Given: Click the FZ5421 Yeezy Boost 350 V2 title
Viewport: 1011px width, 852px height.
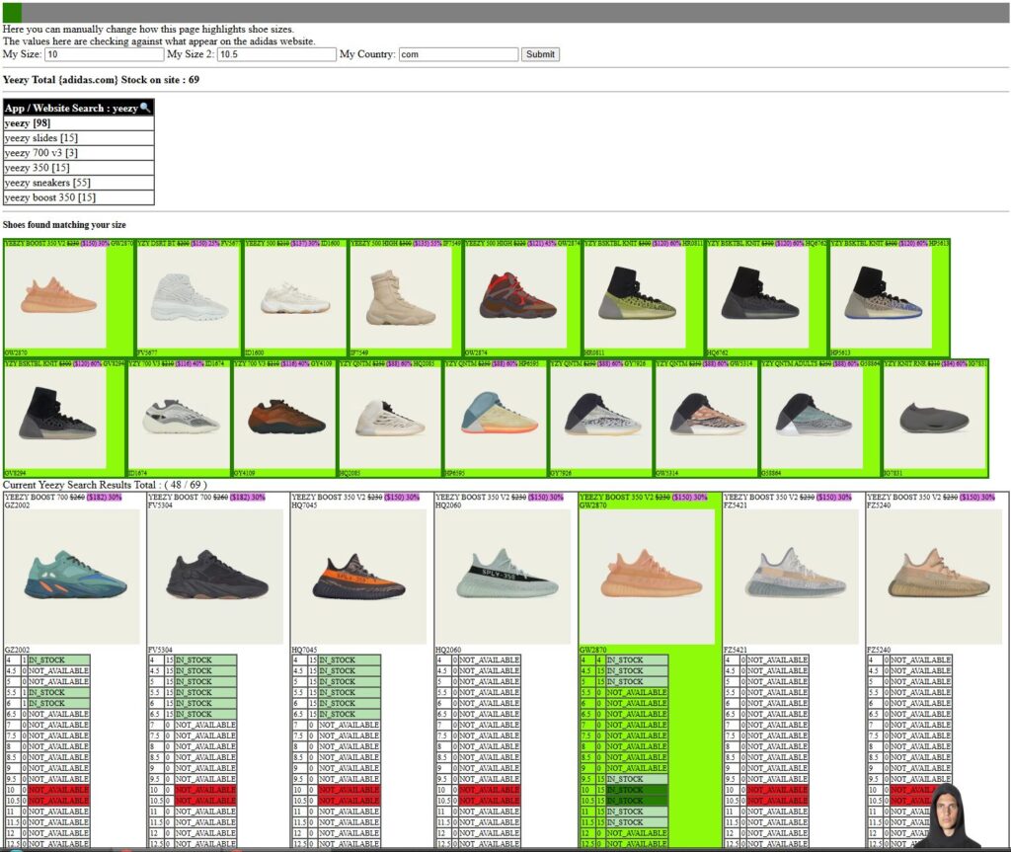Looking at the screenshot, I should point(788,498).
